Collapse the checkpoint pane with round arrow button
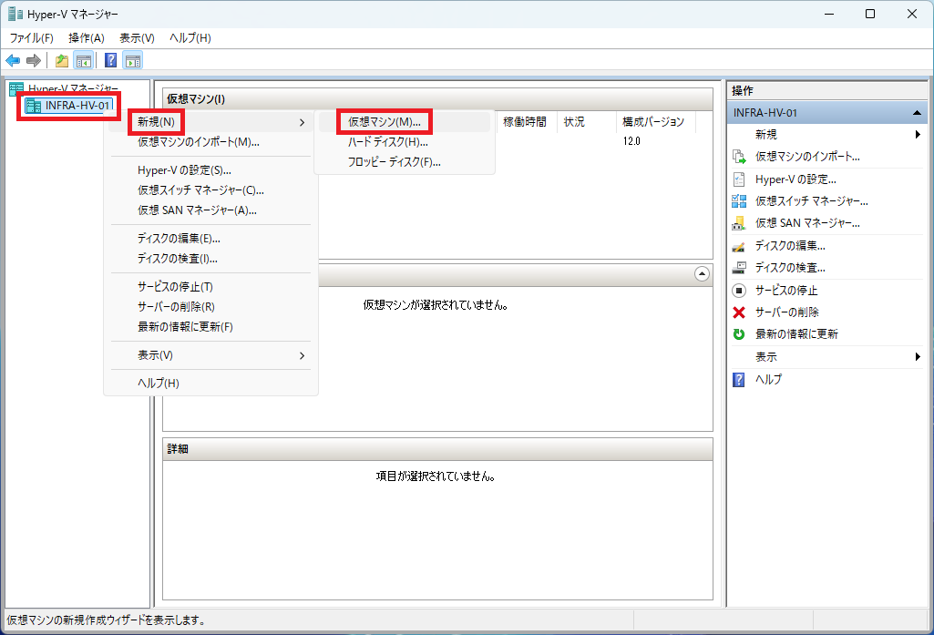934x635 pixels. [x=703, y=274]
